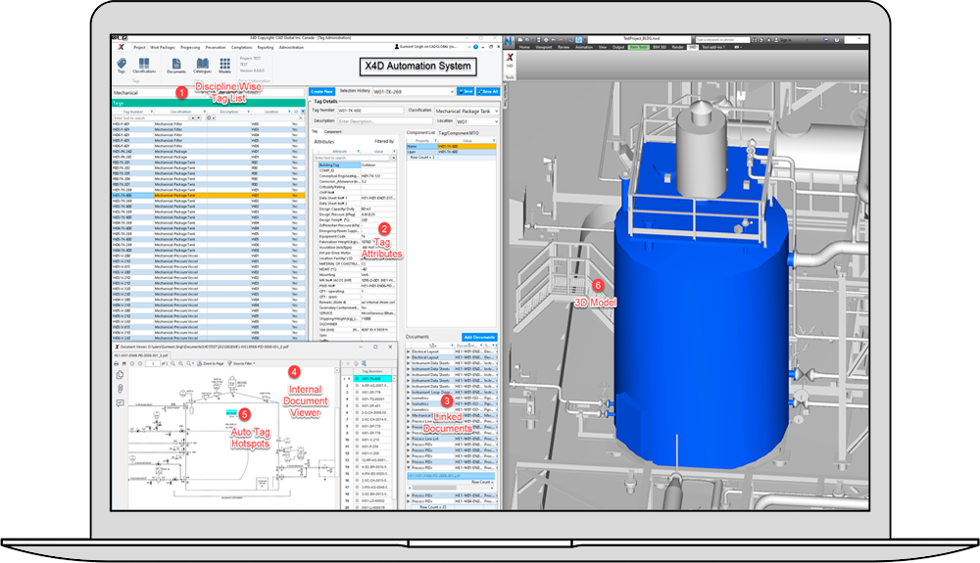This screenshot has height=563, width=980.
Task: Click page number box in Document Viewer
Action: [153, 363]
